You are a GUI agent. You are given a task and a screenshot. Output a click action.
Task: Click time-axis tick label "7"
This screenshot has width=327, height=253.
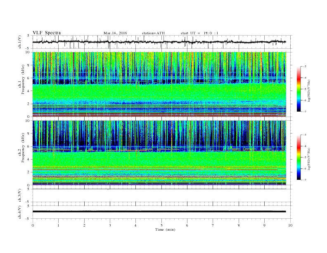pos(213,225)
